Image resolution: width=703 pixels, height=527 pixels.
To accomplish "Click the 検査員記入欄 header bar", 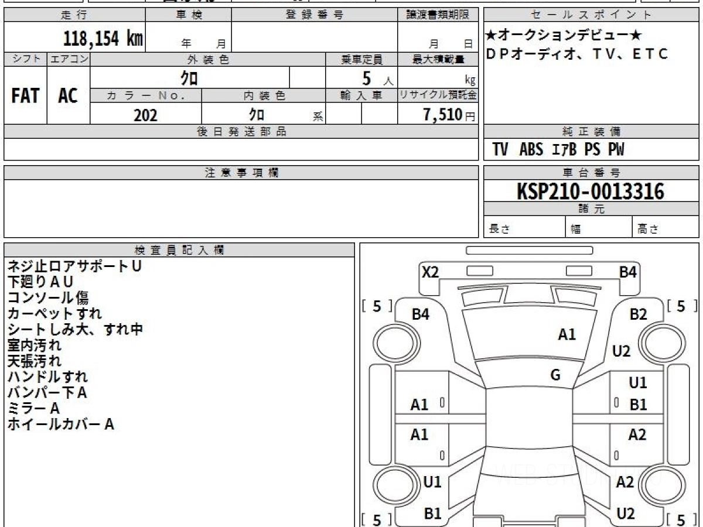I will point(179,250).
